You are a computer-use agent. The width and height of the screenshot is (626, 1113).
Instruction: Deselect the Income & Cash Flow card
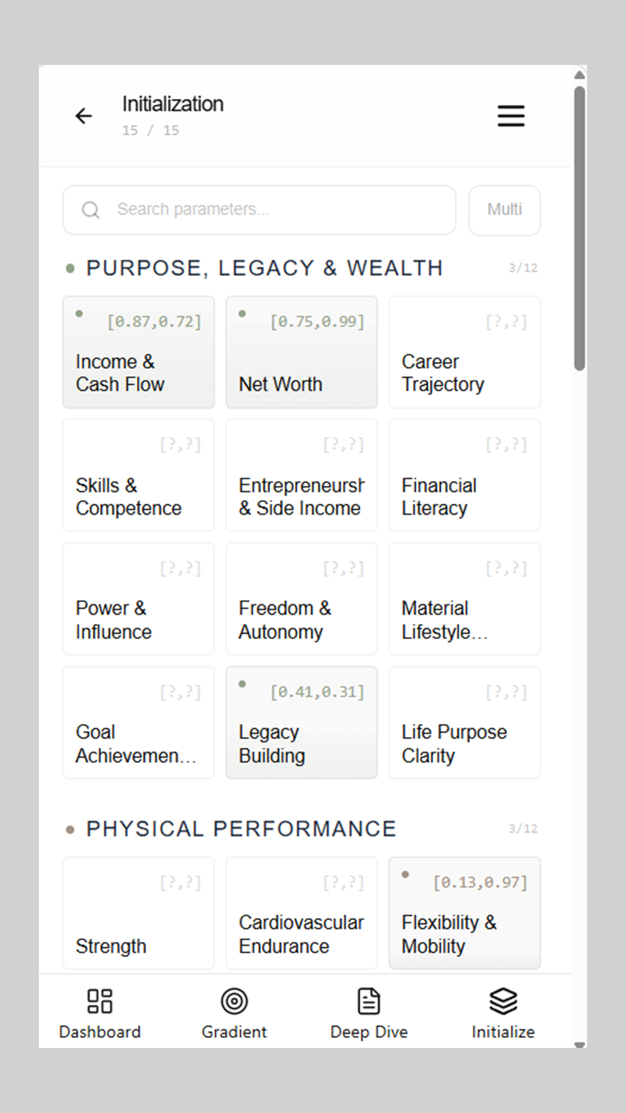click(139, 352)
